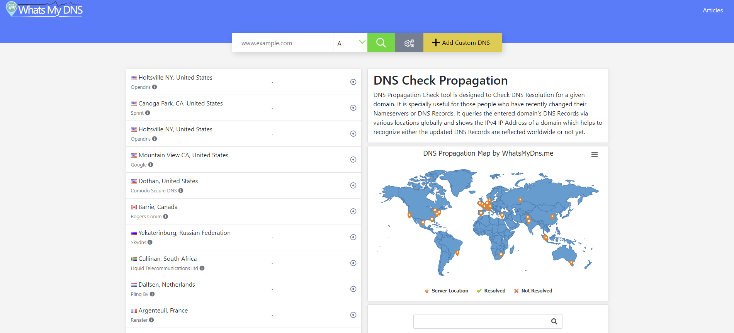734x333 pixels.
Task: Open the Articles link
Action: coord(713,10)
